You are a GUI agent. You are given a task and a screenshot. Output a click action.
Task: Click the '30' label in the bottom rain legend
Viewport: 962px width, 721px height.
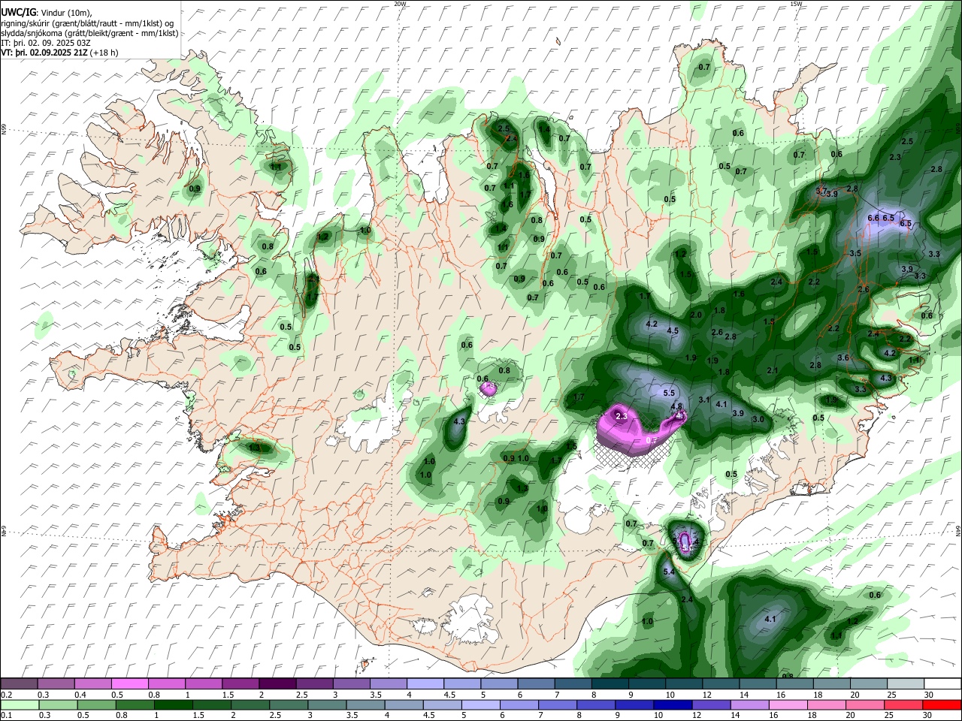pyautogui.click(x=928, y=716)
